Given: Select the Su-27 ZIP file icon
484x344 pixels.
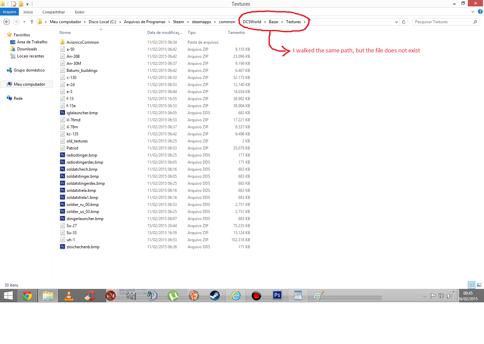Looking at the screenshot, I should 63,225.
